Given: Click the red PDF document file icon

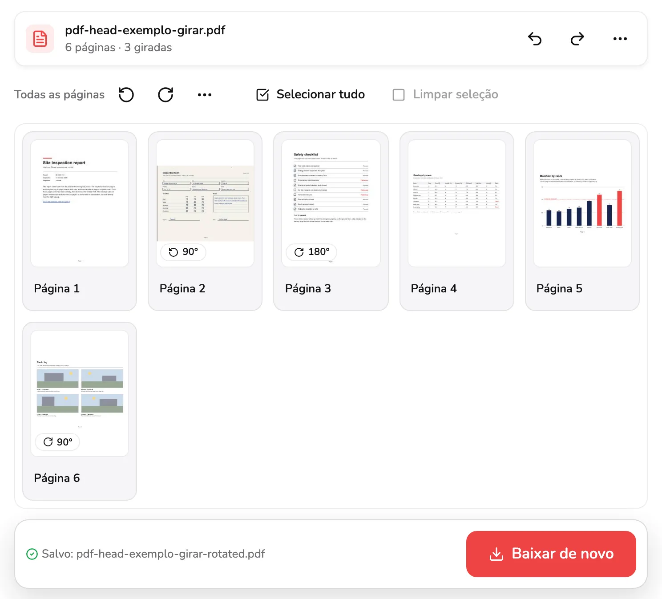Looking at the screenshot, I should (x=40, y=39).
